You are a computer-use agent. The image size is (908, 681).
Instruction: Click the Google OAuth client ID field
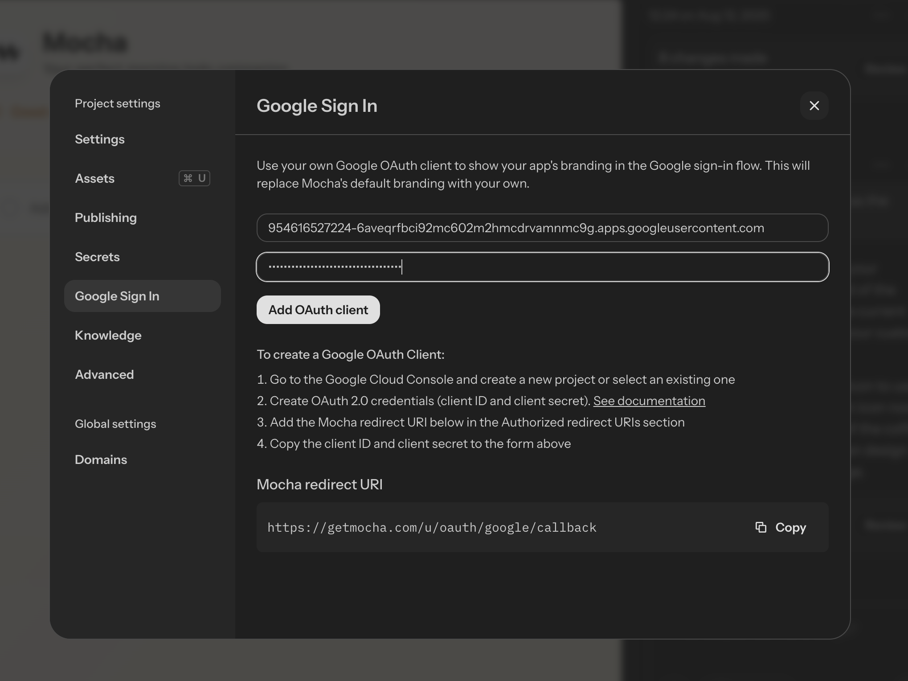pyautogui.click(x=542, y=228)
